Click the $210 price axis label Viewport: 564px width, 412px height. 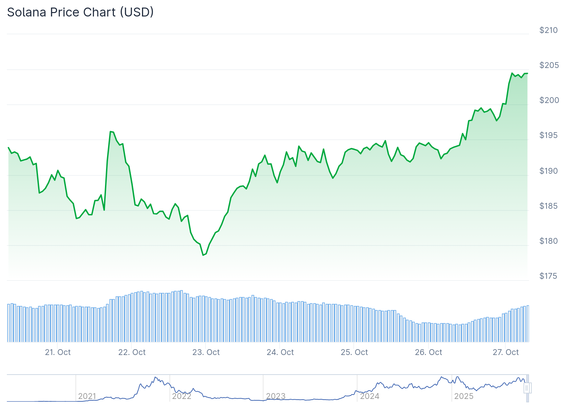[x=549, y=30]
